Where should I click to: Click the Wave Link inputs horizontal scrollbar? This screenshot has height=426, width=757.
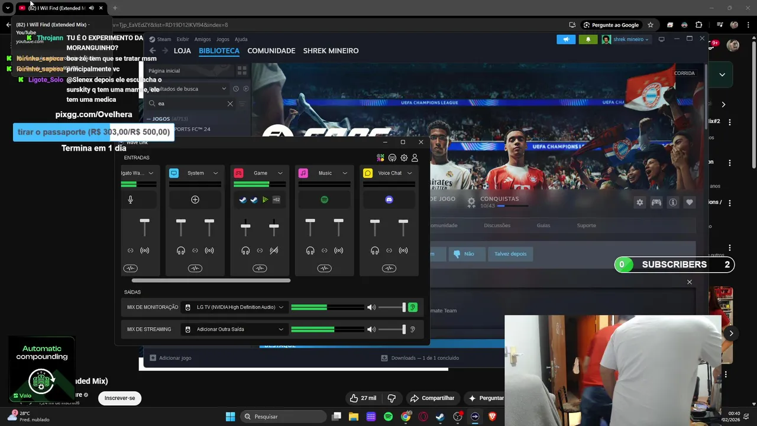211,280
